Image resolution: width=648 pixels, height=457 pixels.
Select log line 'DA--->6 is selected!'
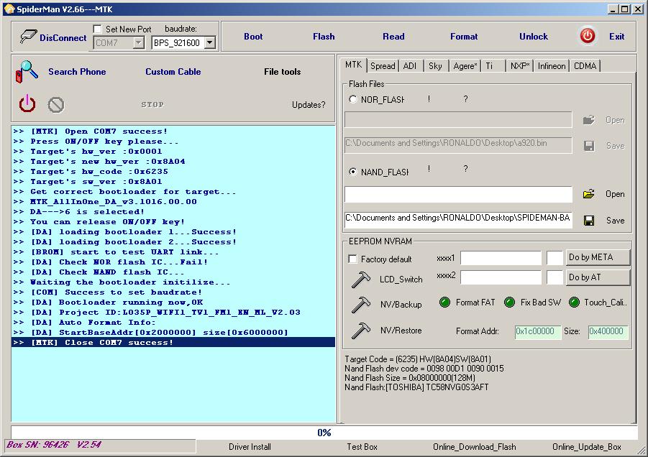(x=173, y=212)
